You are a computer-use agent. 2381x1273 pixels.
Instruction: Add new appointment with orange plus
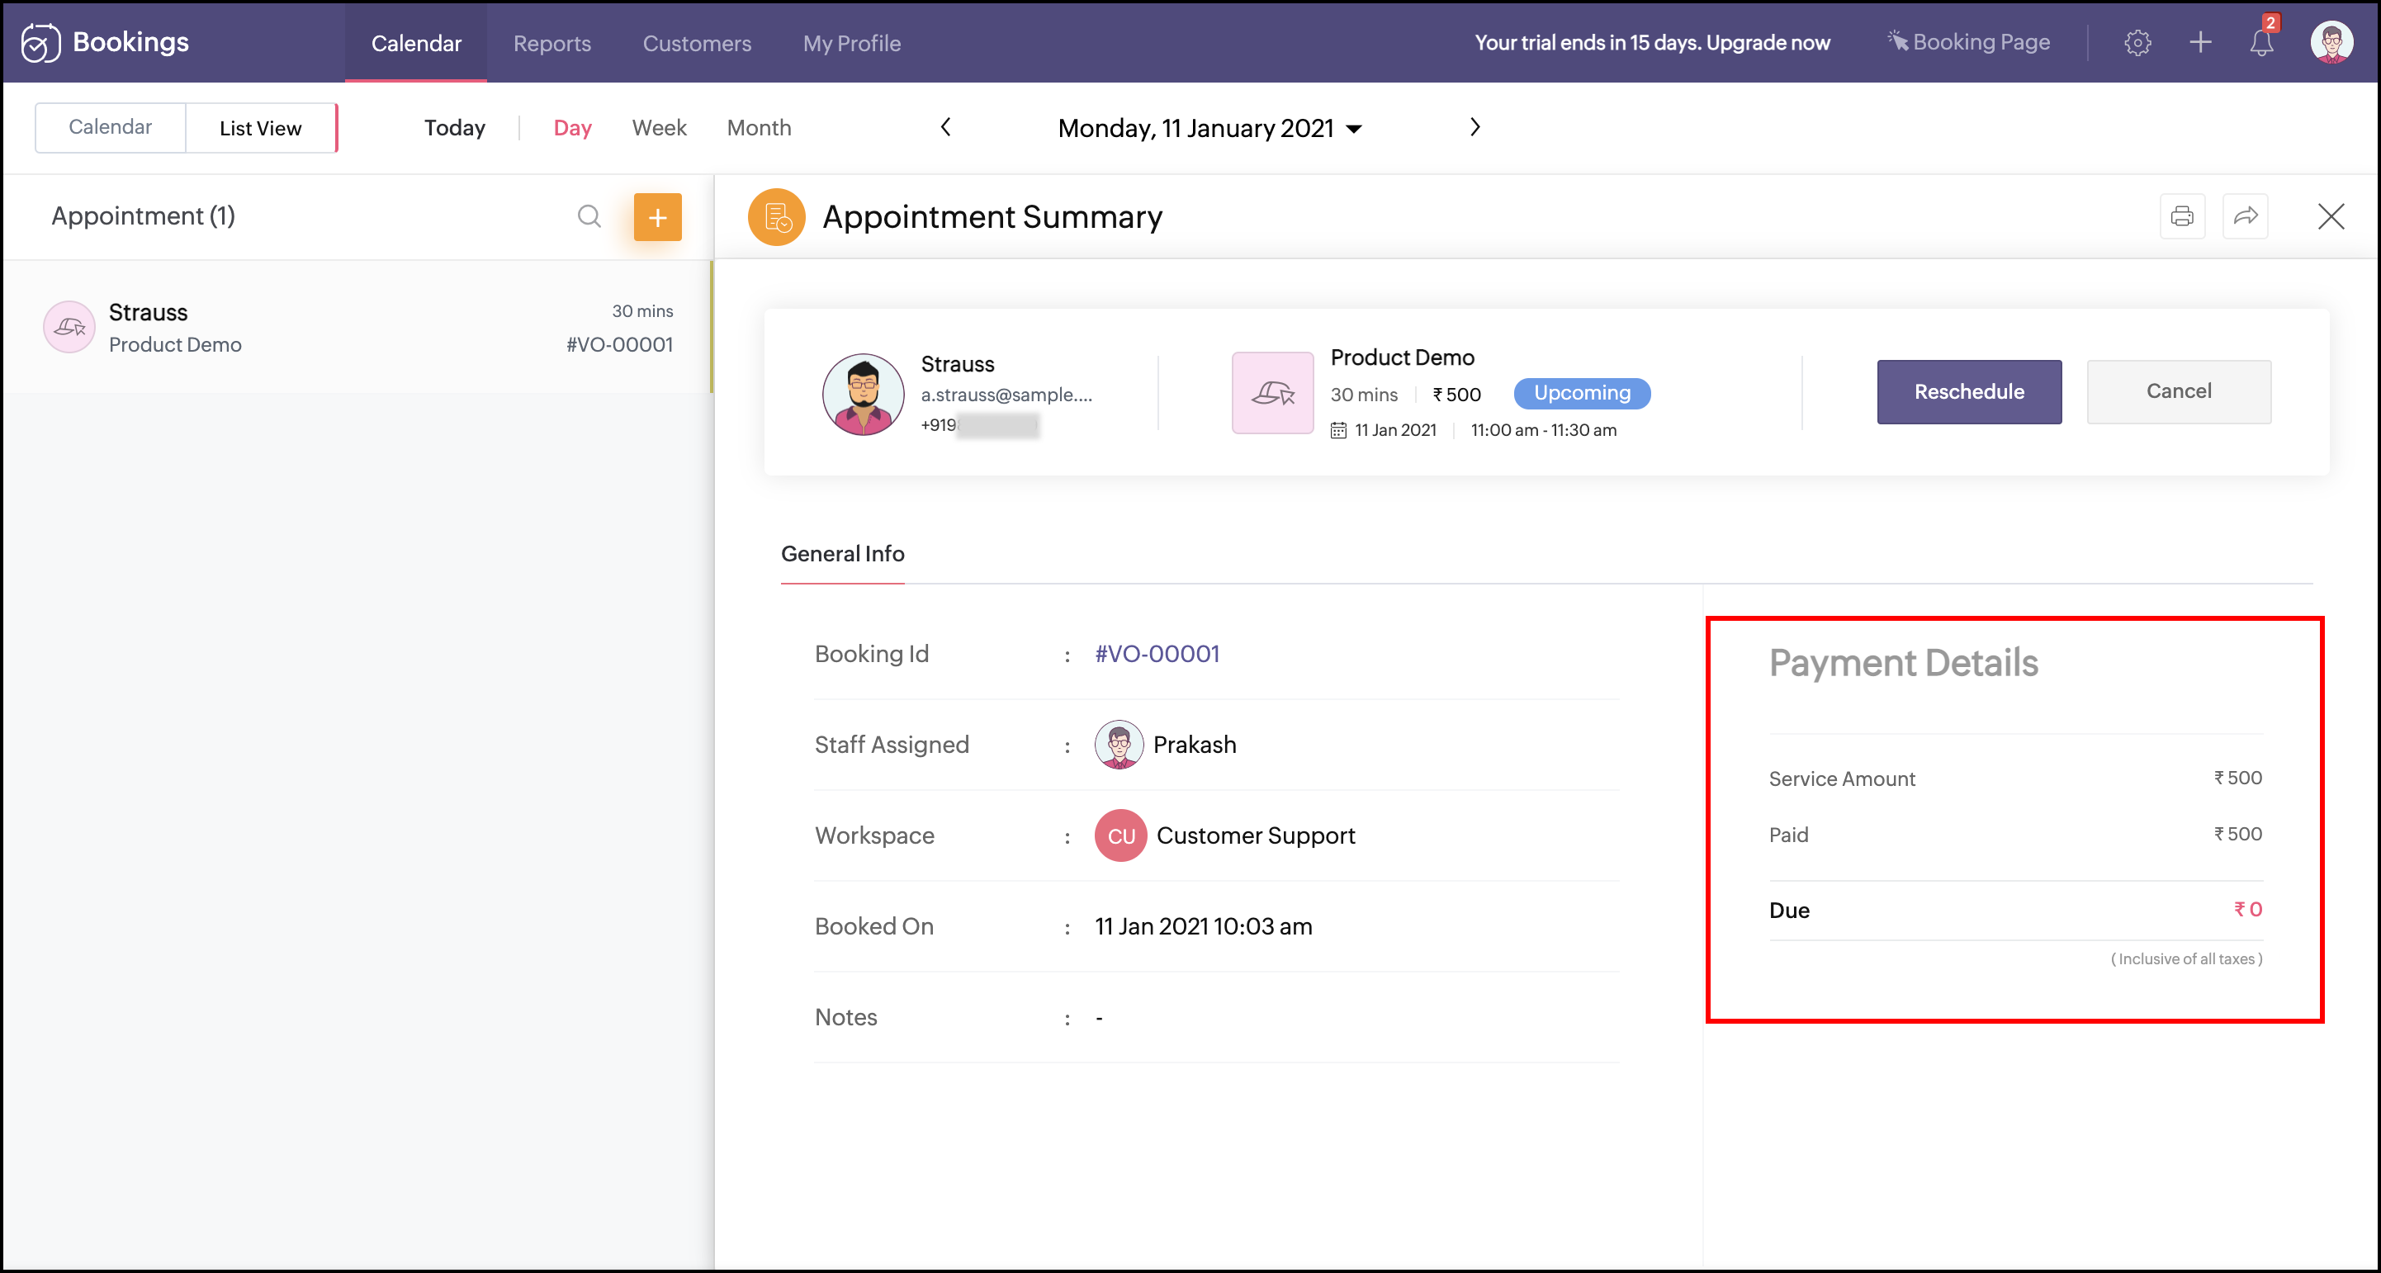tap(657, 217)
